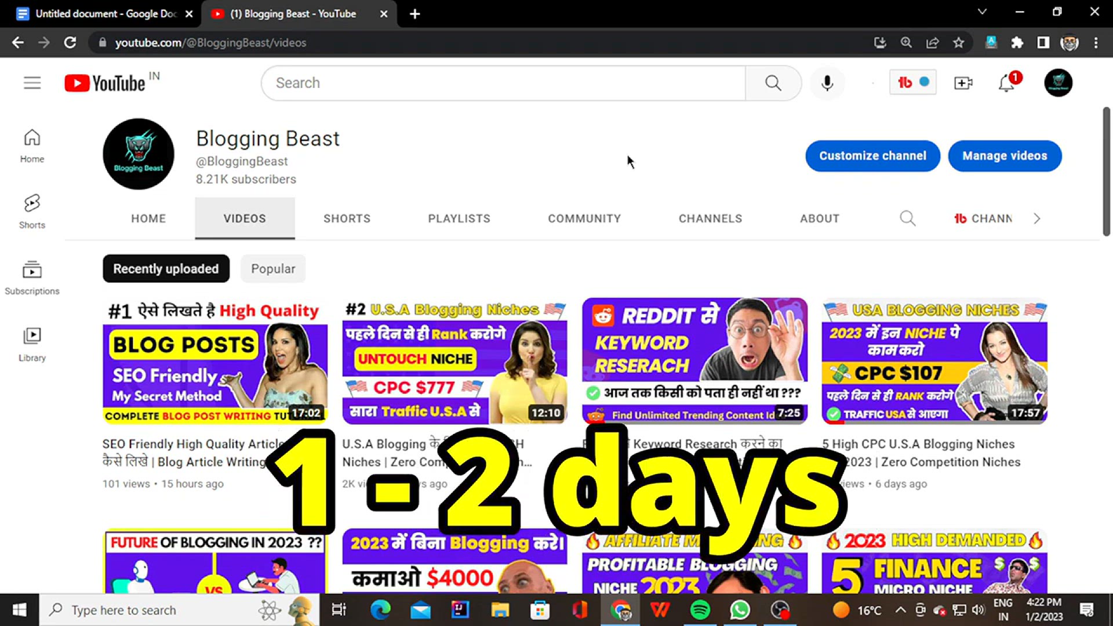Screen dimensions: 1113x626
Task: Open the Future of Blogging in 2023 thumbnail
Action: point(215,561)
